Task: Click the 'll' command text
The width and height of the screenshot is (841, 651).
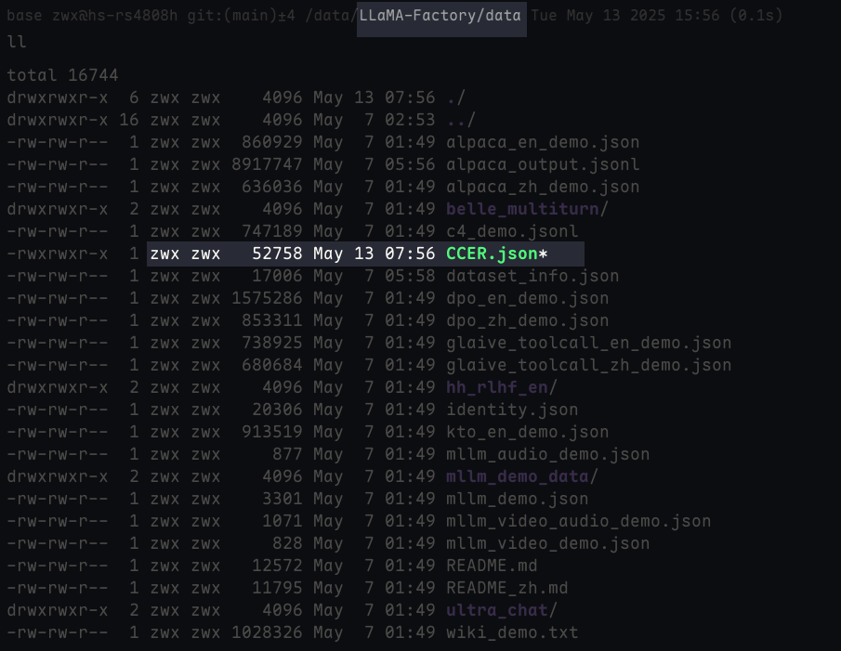Action: [x=17, y=42]
